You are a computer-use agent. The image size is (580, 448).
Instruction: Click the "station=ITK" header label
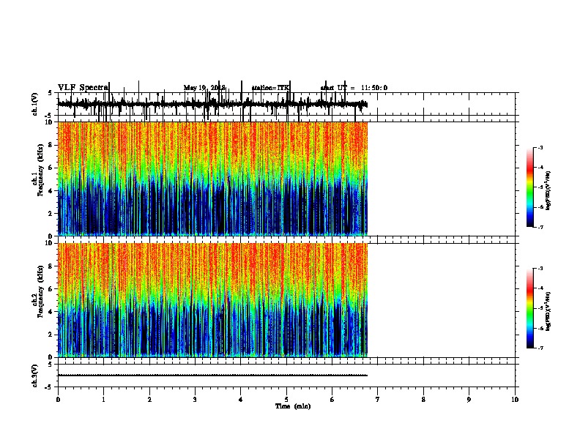(x=270, y=88)
